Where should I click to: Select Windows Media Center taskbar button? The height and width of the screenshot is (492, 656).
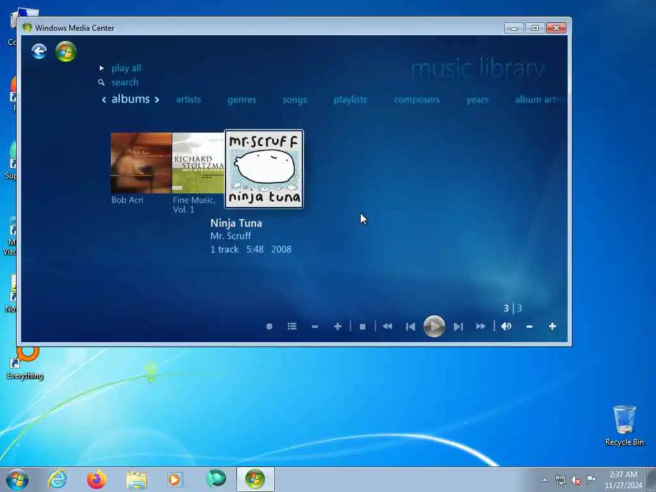click(x=255, y=479)
